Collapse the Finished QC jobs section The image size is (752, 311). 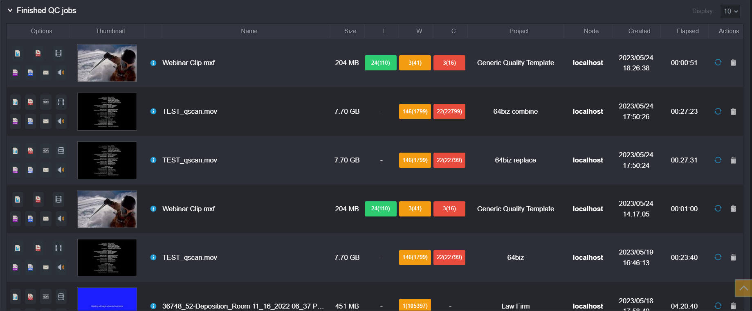10,10
